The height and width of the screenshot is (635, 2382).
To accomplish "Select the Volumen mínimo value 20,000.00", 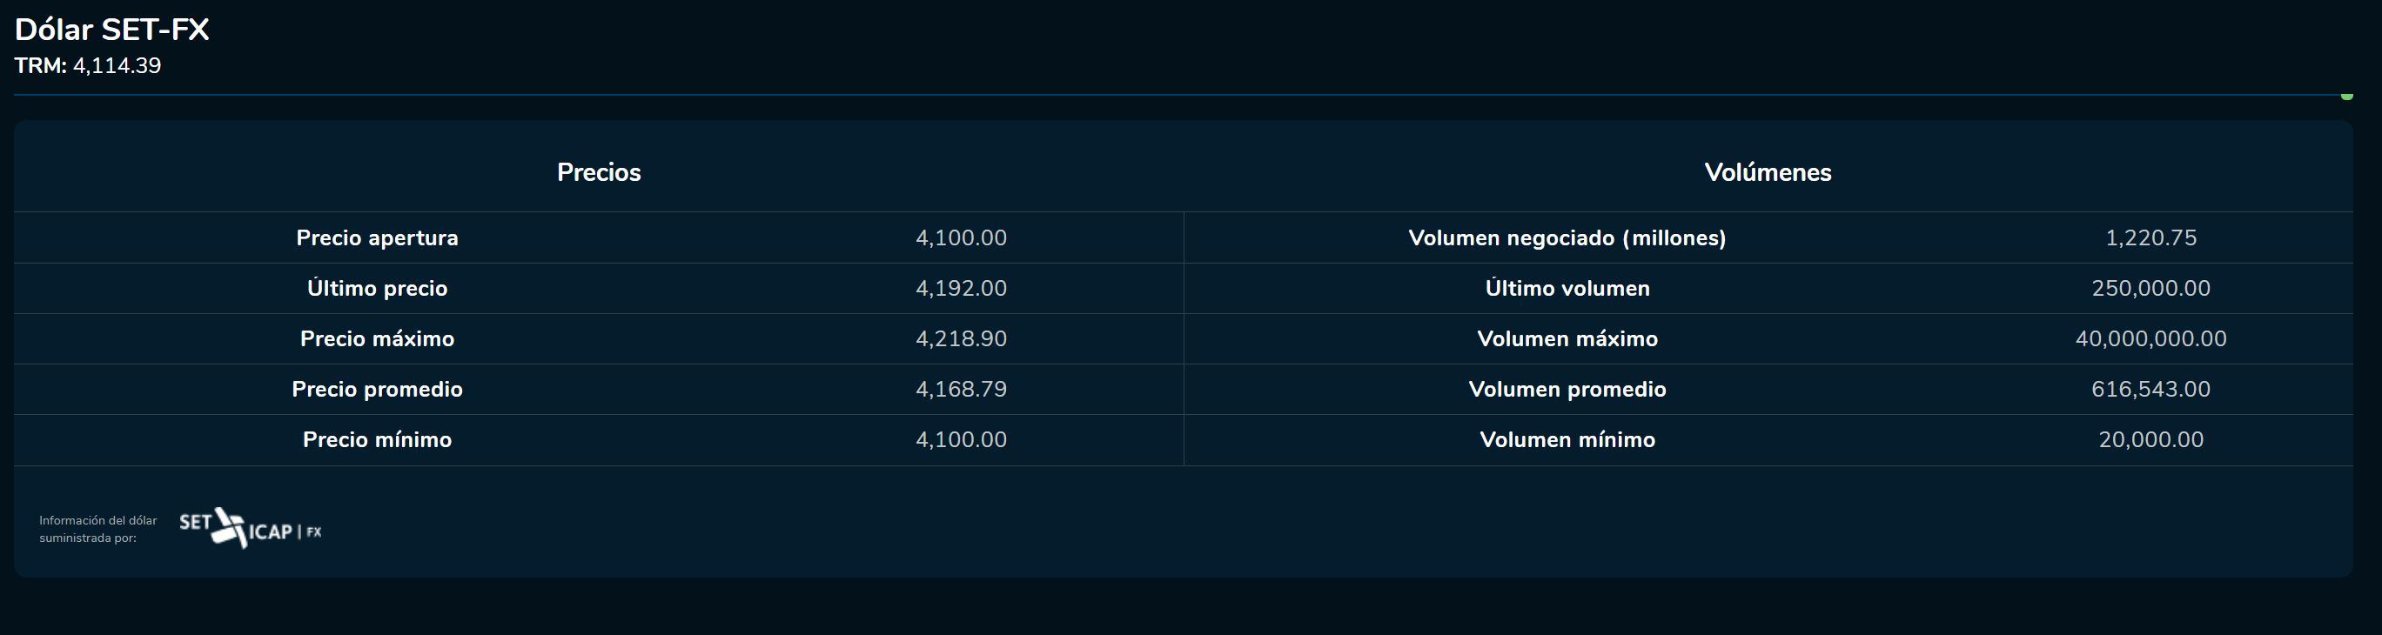I will (2151, 439).
